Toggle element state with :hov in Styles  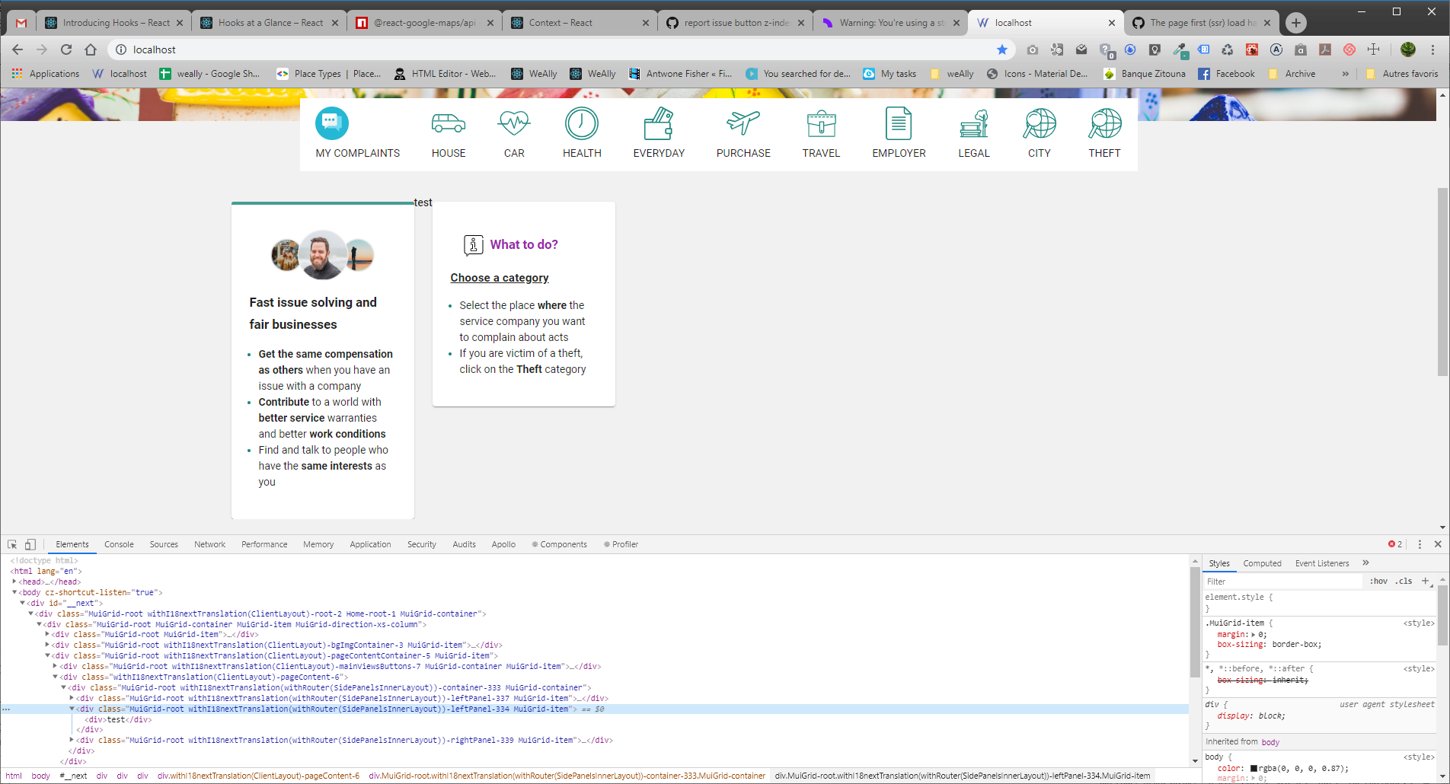1378,581
